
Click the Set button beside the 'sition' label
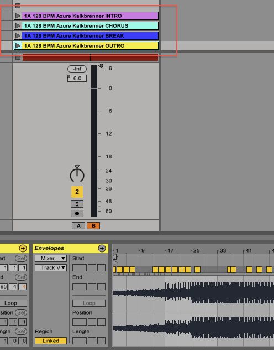coord(21,312)
